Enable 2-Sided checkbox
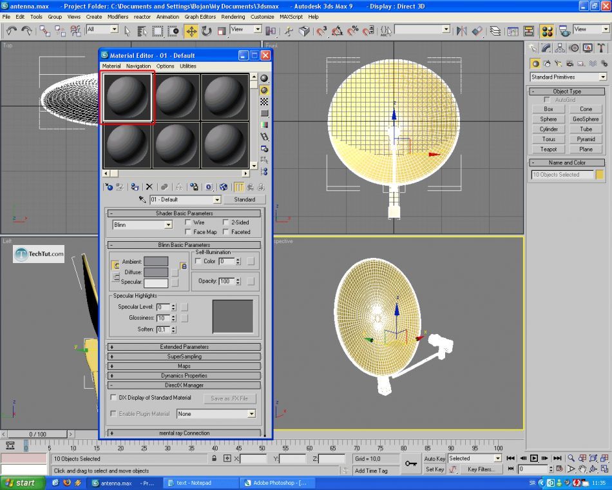The height and width of the screenshot is (490, 612). [225, 222]
